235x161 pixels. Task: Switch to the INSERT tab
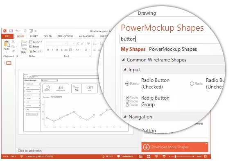[x=34, y=36]
